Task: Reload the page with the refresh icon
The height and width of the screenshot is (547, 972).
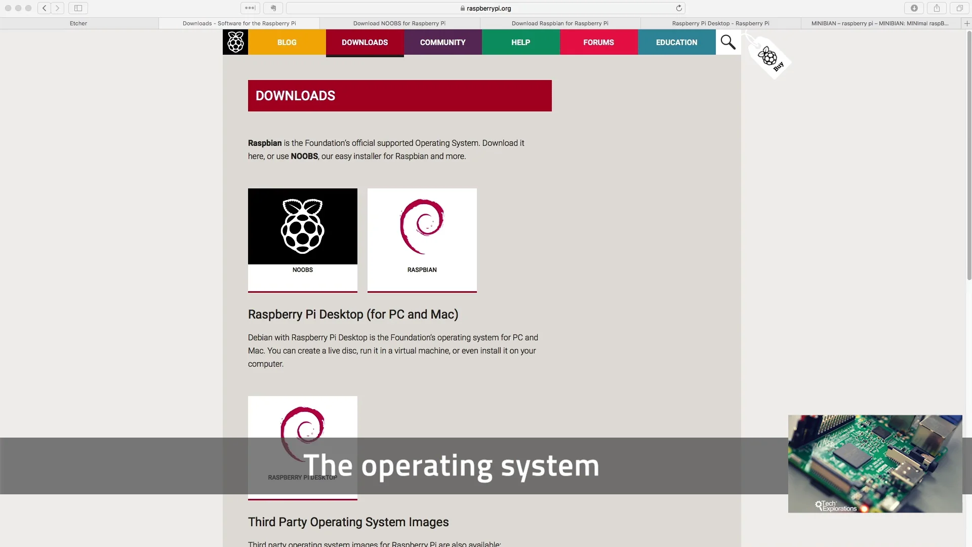Action: click(x=679, y=8)
